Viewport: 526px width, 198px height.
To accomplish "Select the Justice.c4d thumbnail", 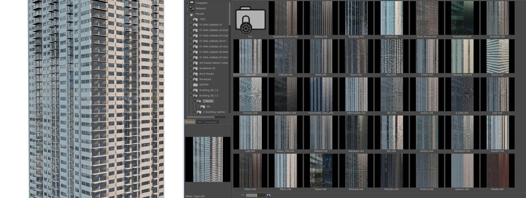I will click(x=427, y=94).
